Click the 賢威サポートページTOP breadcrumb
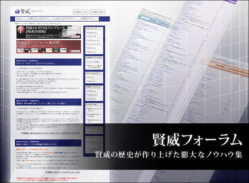Viewport: 249px width, 183px height. click(21, 24)
